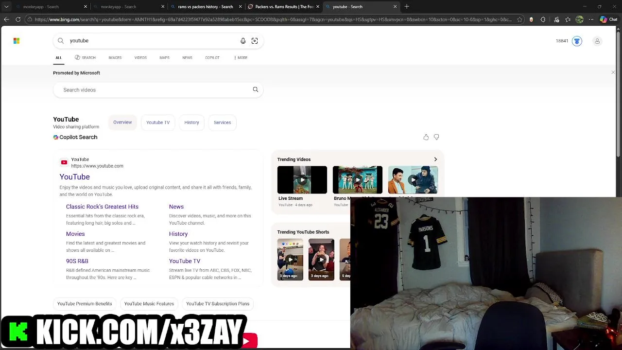Select the SEARCH tab with Copilot icon
The width and height of the screenshot is (622, 350).
pos(85,58)
